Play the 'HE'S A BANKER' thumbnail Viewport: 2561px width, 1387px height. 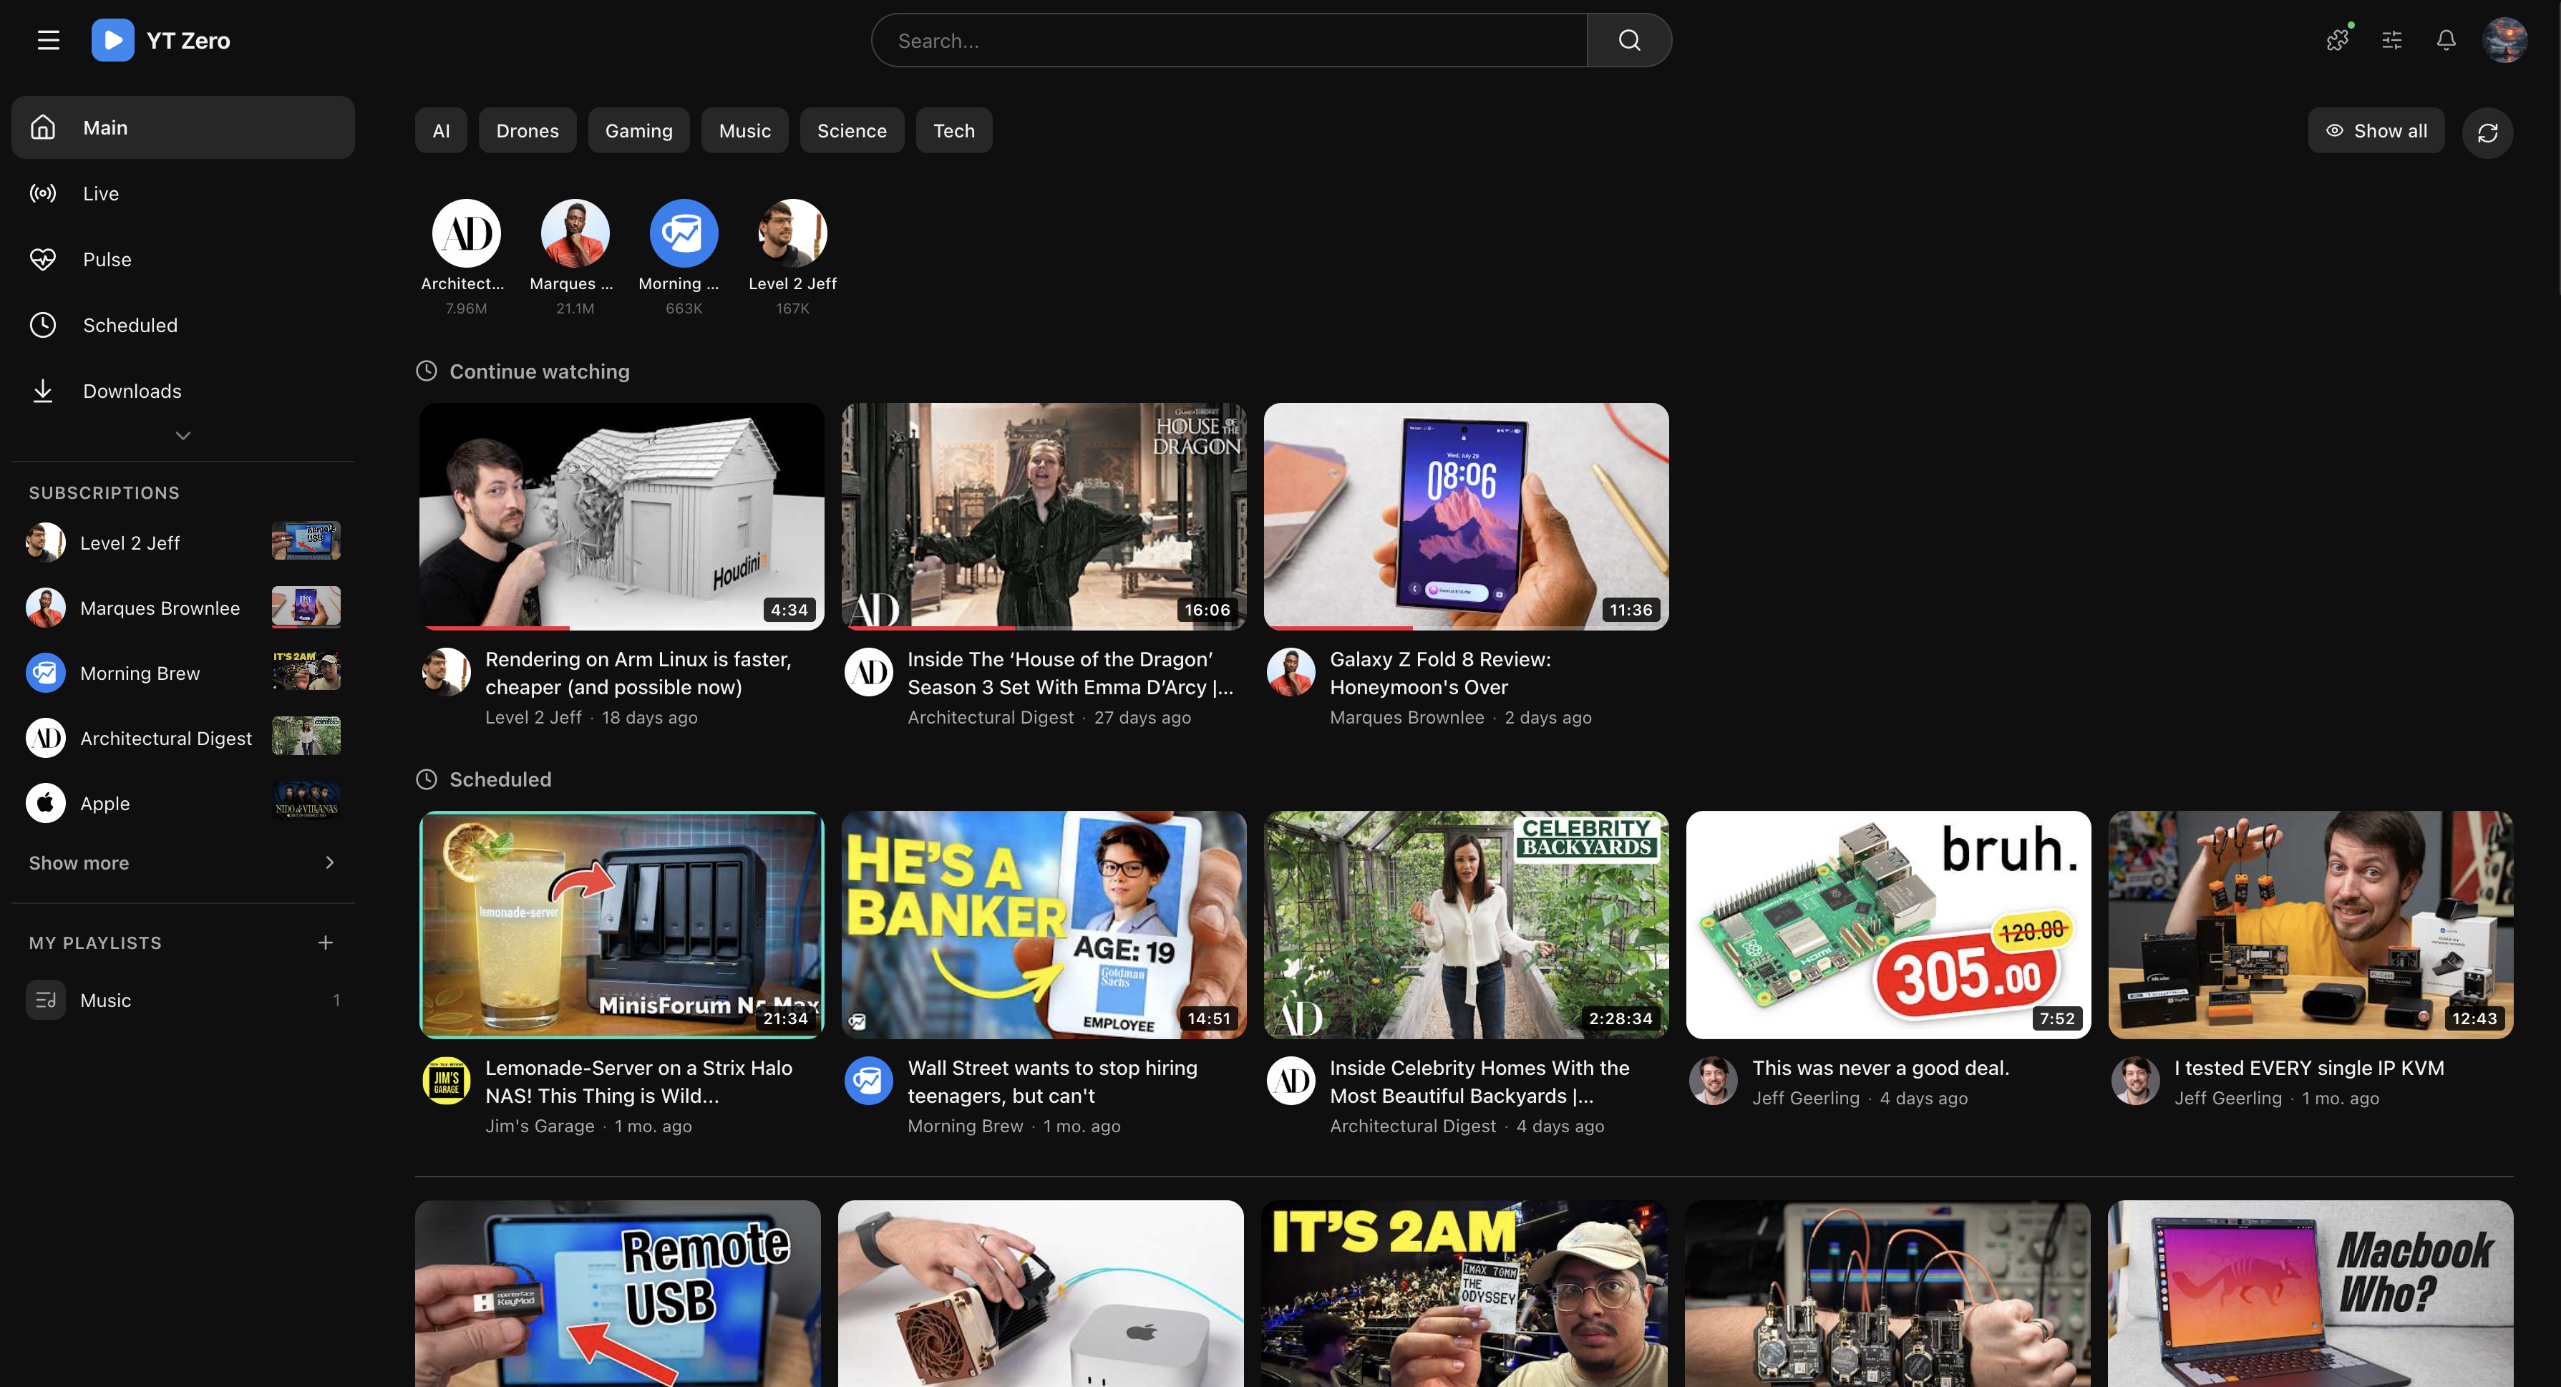point(1044,925)
